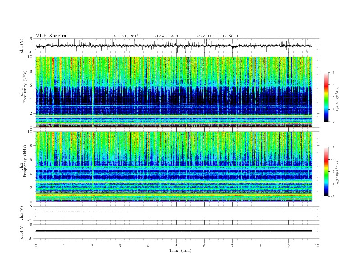
Task: Click the ch.3(V) axis label
Action: 21,213
